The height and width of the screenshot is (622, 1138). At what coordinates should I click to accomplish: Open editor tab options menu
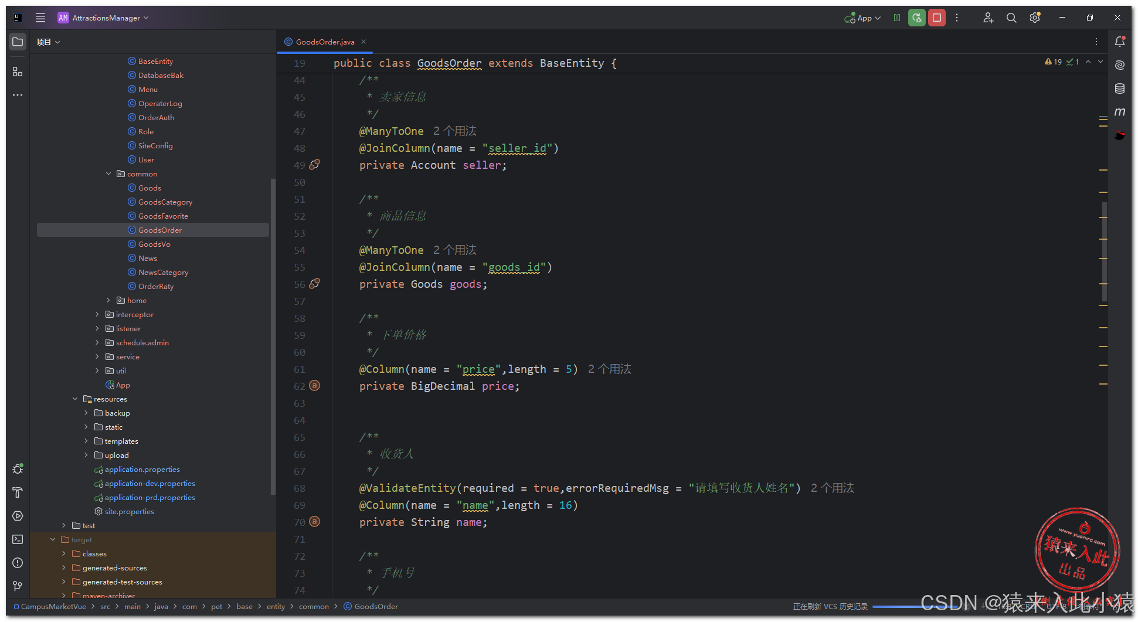click(1096, 42)
